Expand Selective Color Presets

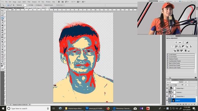(168, 68)
